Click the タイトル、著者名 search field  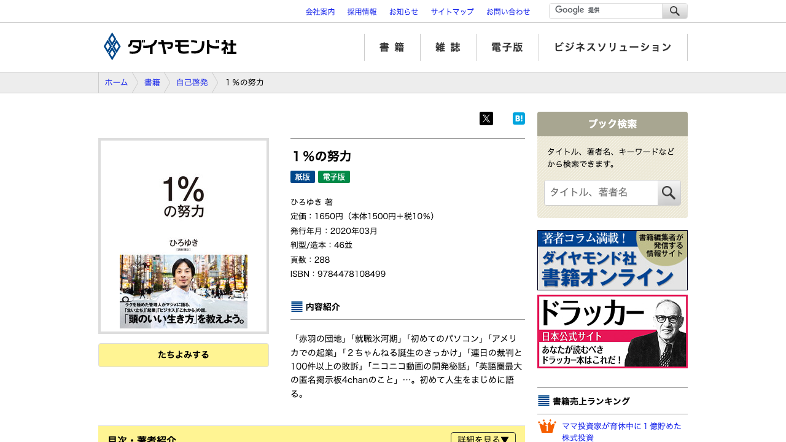coord(601,193)
